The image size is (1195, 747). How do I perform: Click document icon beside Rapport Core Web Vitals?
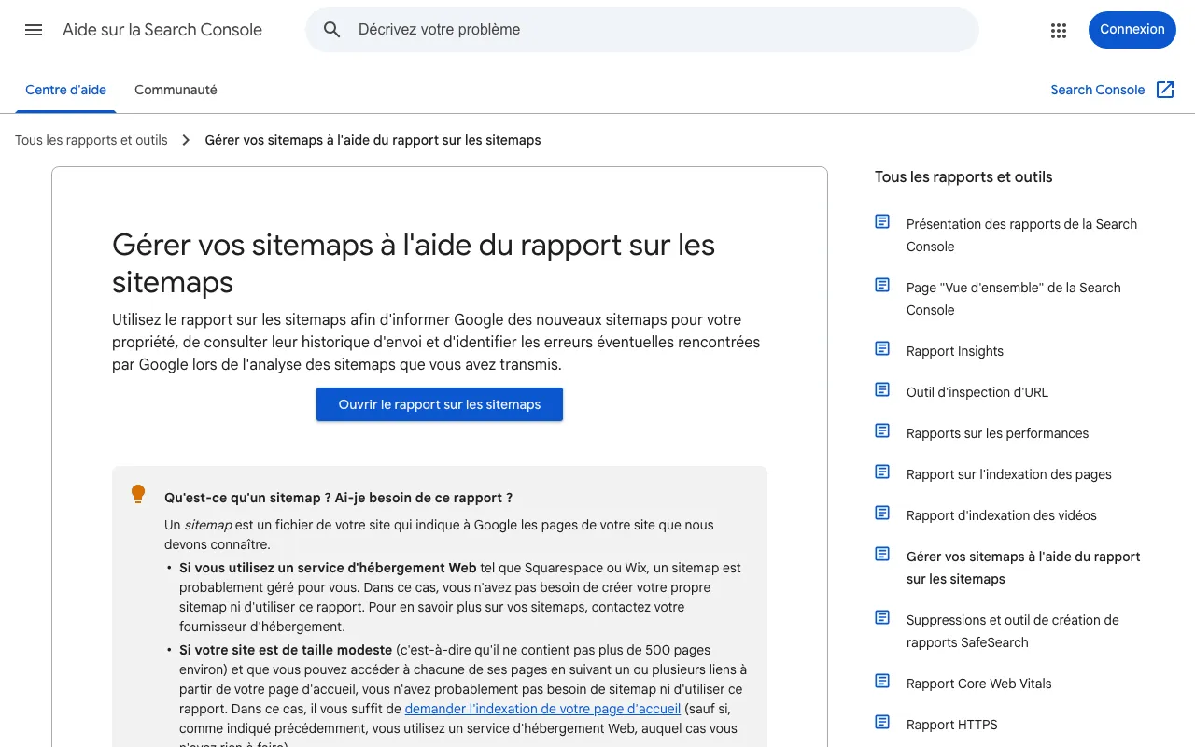[882, 681]
